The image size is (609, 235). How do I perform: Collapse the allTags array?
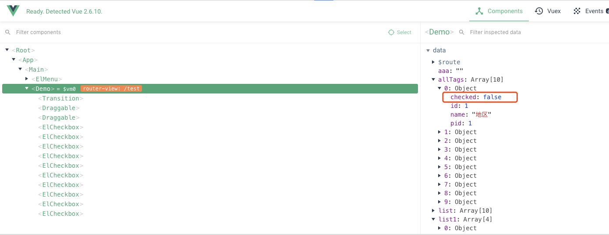[x=434, y=79]
